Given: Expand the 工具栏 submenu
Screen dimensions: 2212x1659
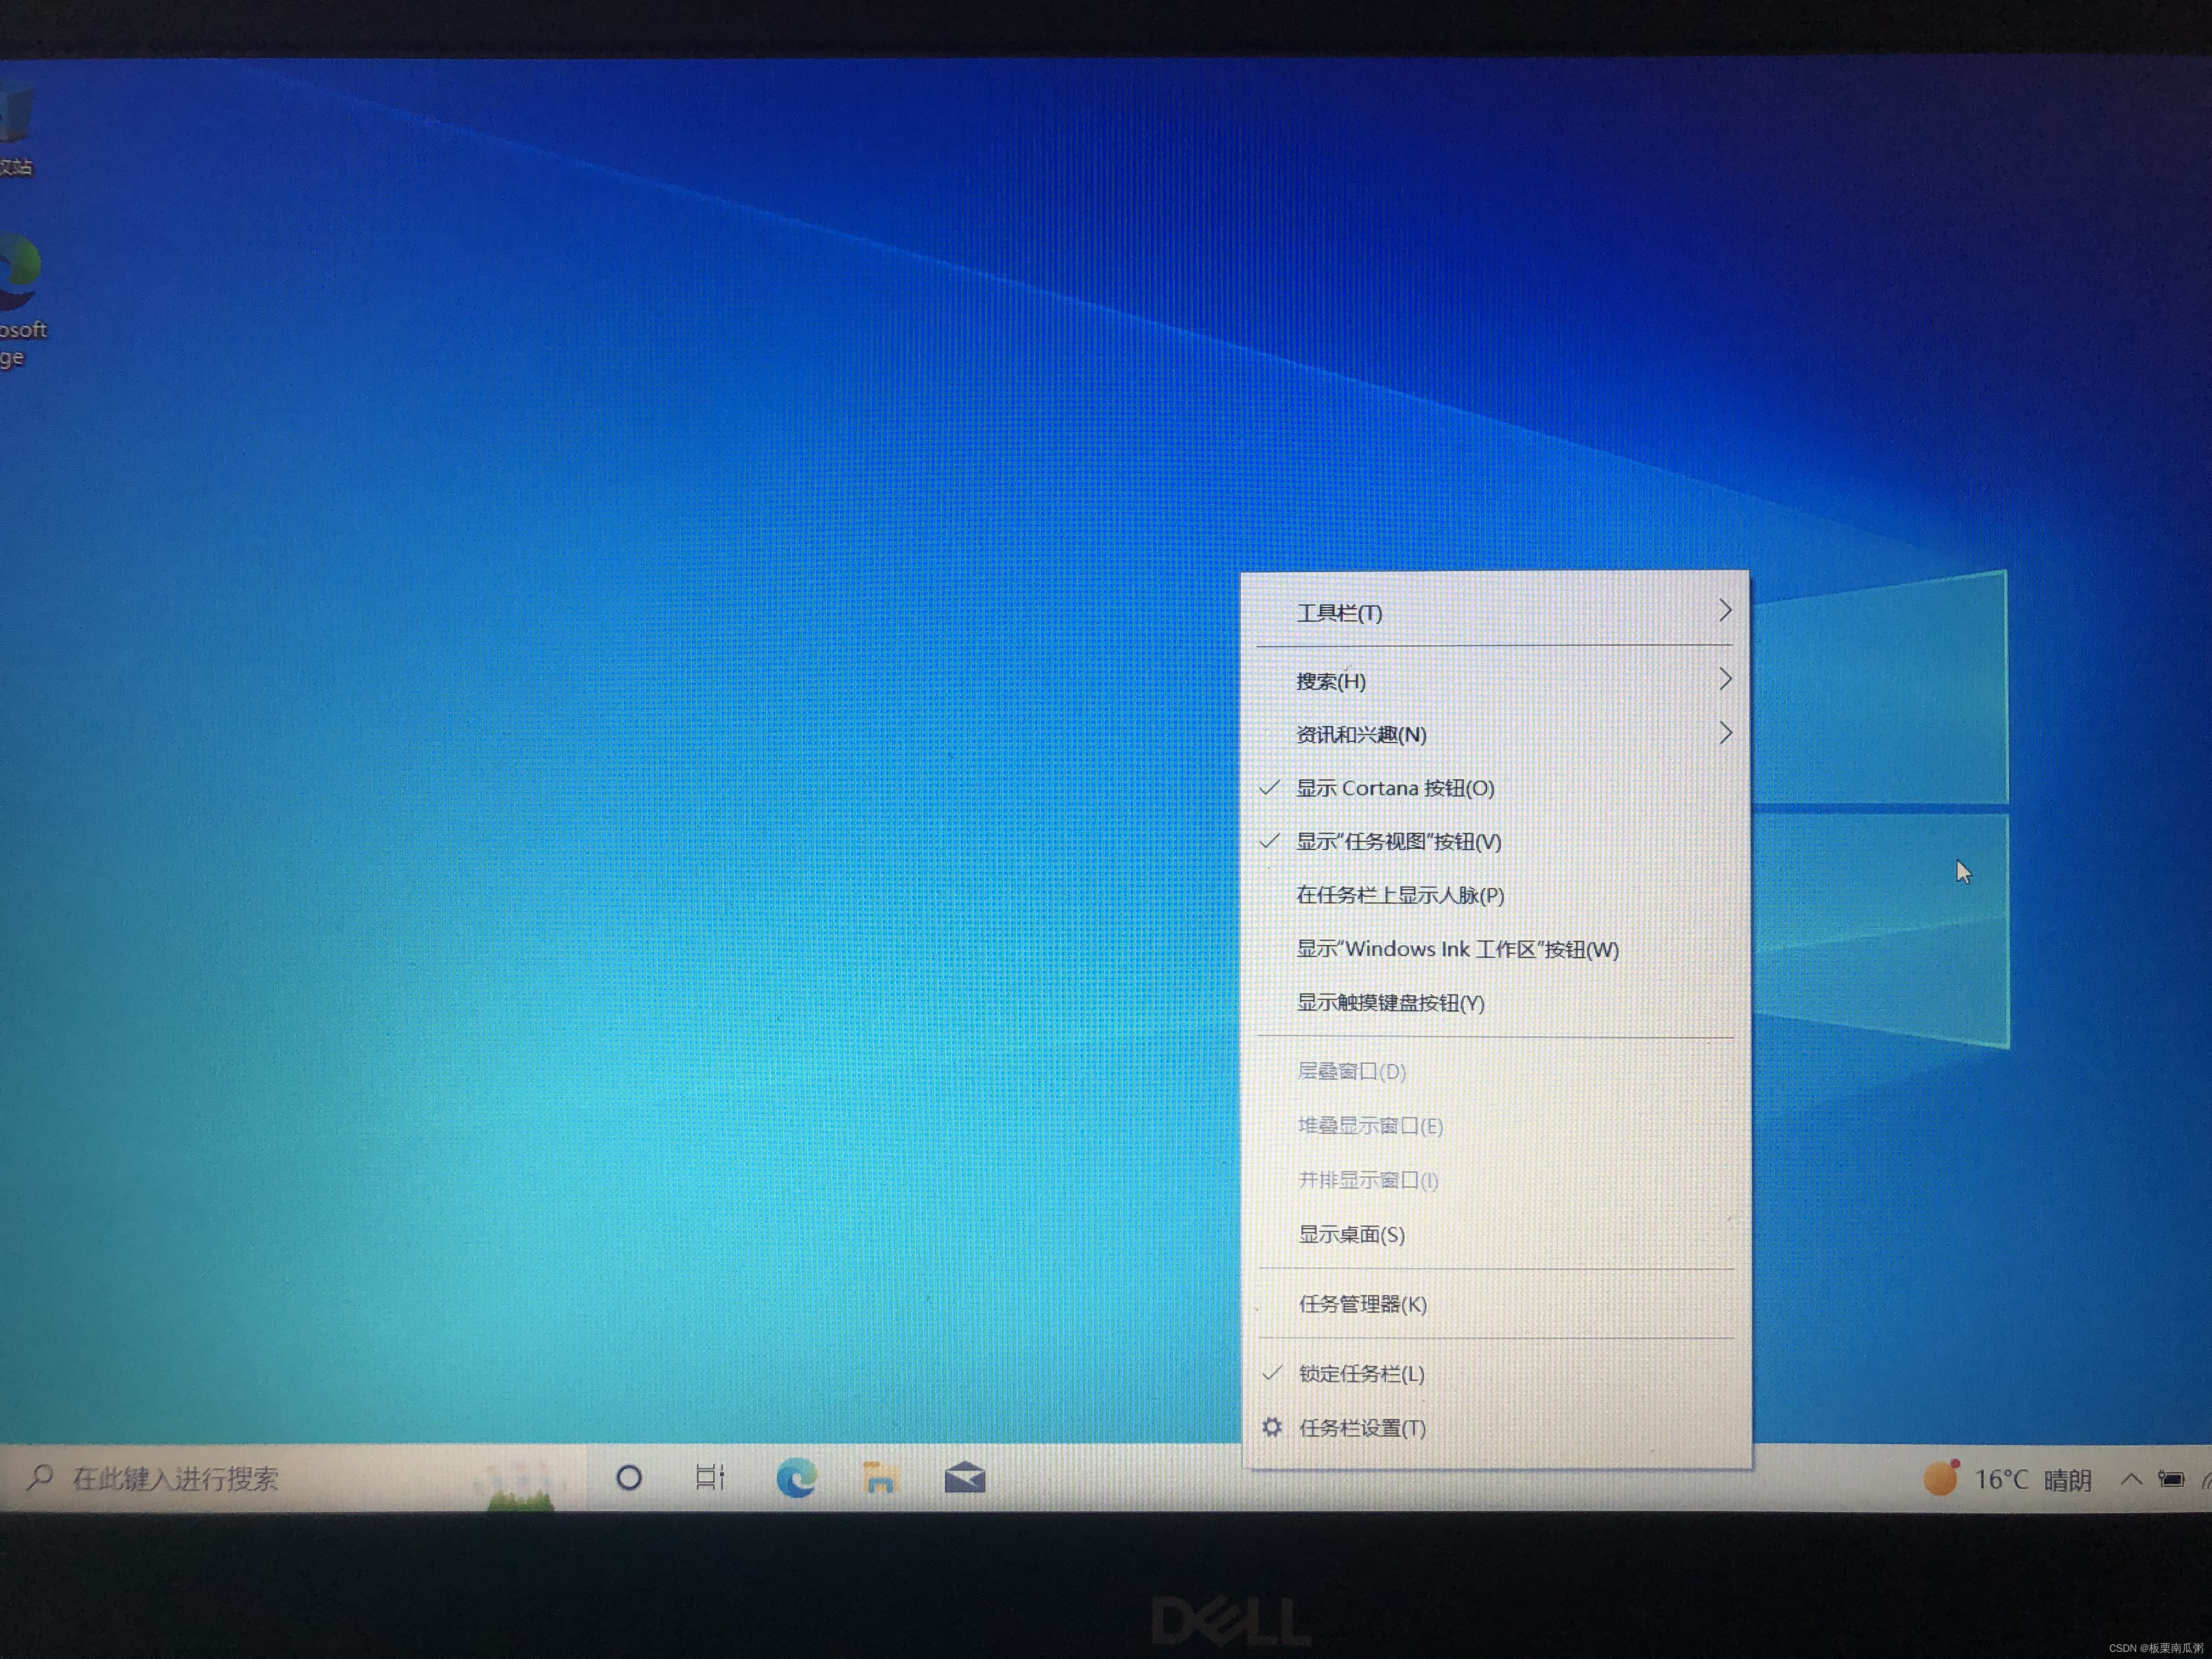Looking at the screenshot, I should [x=1340, y=613].
